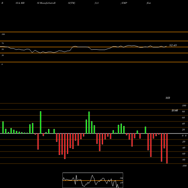188x188 pixels.
Task: Click the 'SI & MR' header label
Action: [x=20, y=3]
